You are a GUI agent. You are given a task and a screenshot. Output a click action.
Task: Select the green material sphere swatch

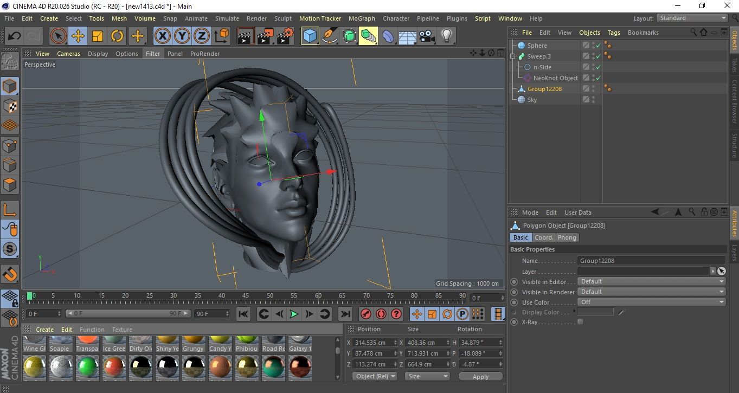click(87, 367)
